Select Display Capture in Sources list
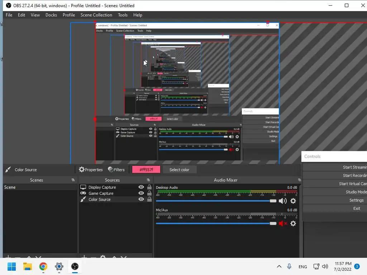Screen dimensions: 367x275 coord(102,187)
